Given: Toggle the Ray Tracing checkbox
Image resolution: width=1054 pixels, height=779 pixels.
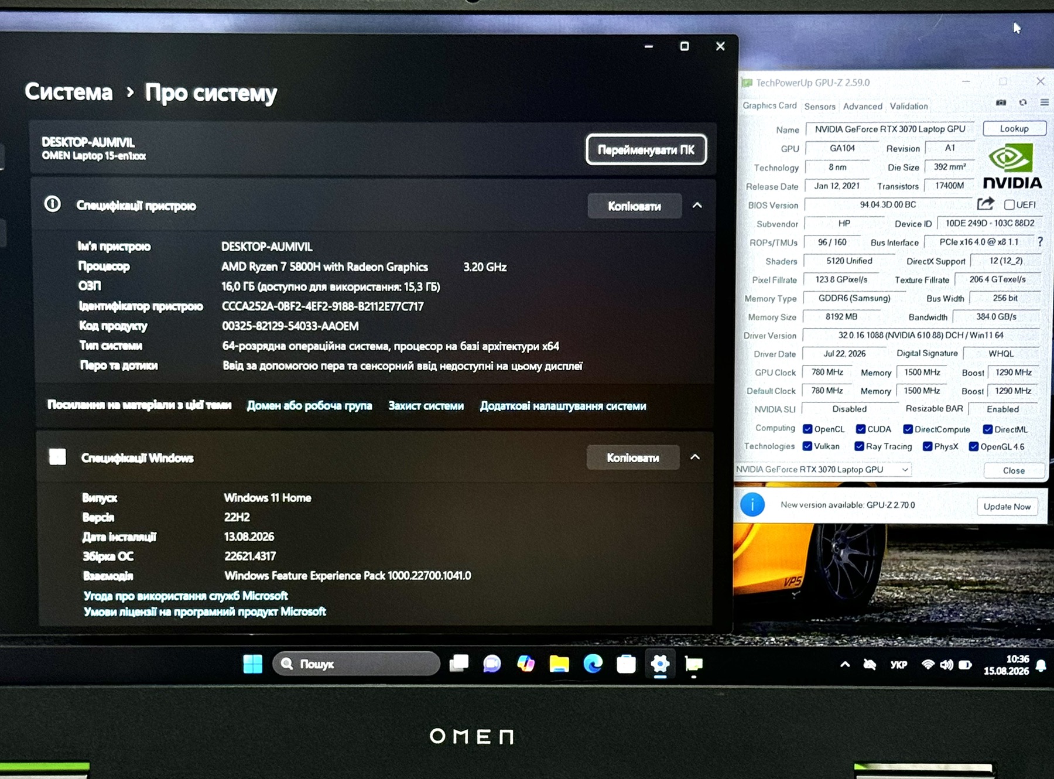Looking at the screenshot, I should coord(859,446).
